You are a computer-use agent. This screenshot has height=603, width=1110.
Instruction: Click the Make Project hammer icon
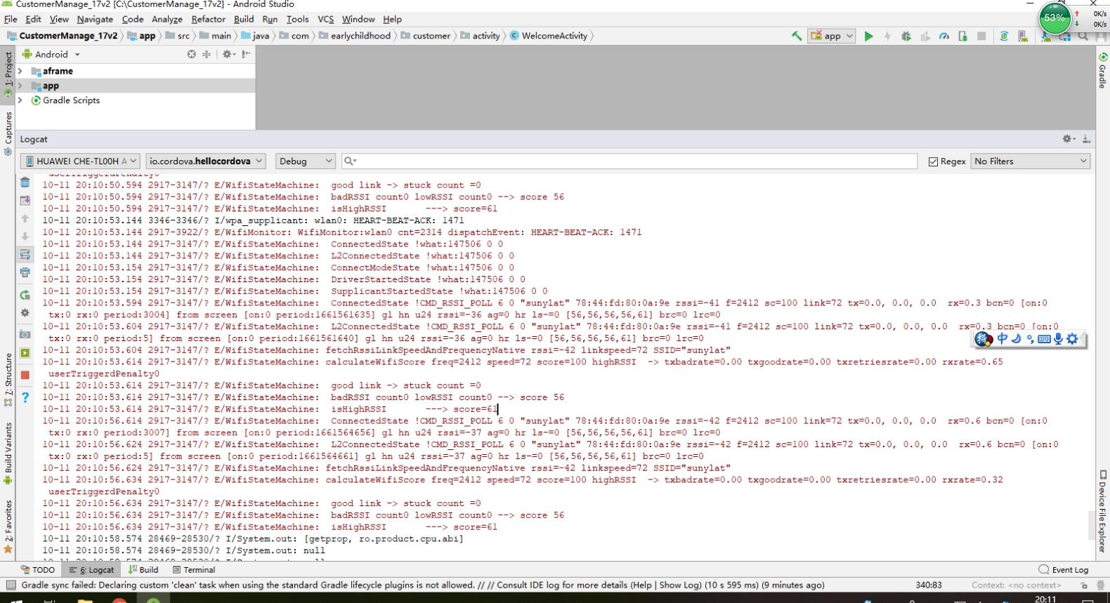click(796, 37)
